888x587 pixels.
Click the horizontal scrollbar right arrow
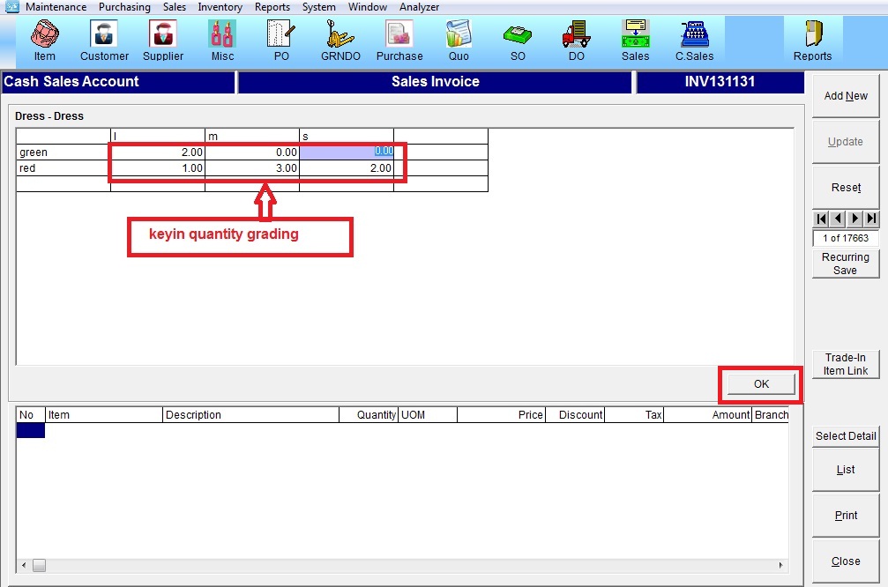781,565
